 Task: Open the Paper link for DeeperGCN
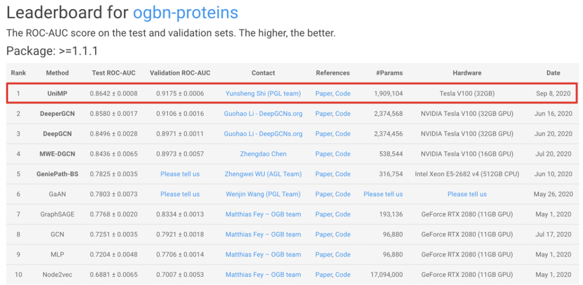pyautogui.click(x=323, y=114)
